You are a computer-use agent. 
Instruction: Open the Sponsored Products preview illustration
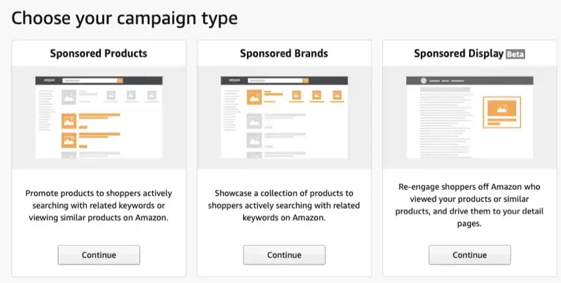click(99, 117)
